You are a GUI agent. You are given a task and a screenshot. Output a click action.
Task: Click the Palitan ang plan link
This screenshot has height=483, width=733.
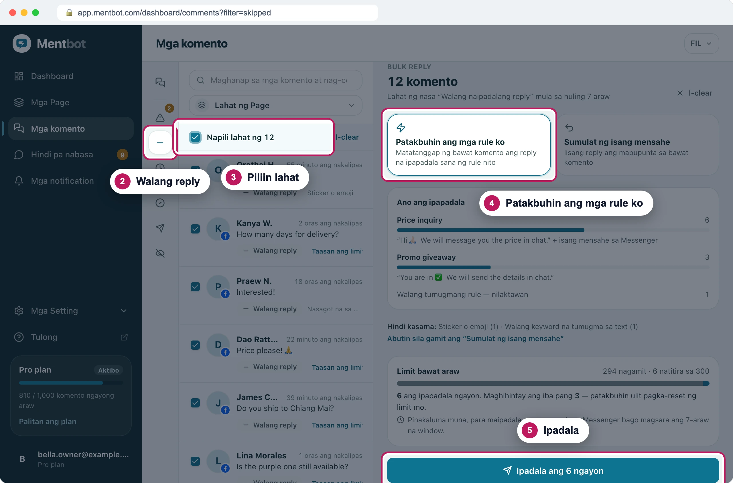tap(48, 421)
